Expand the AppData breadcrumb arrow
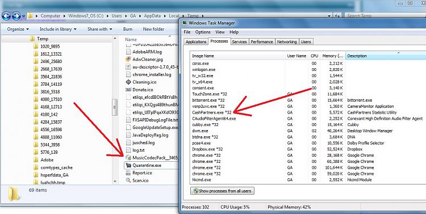This screenshot has height=214, width=426. click(165, 16)
